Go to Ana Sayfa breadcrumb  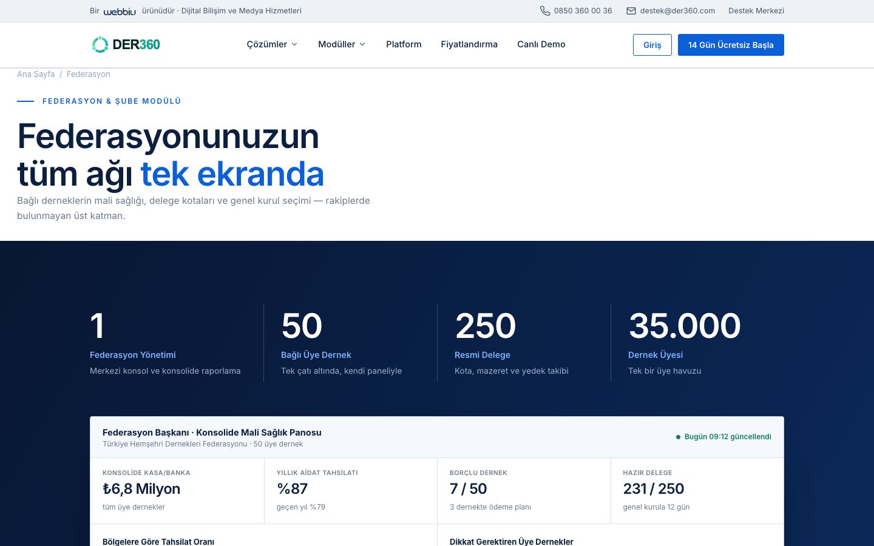click(x=36, y=74)
